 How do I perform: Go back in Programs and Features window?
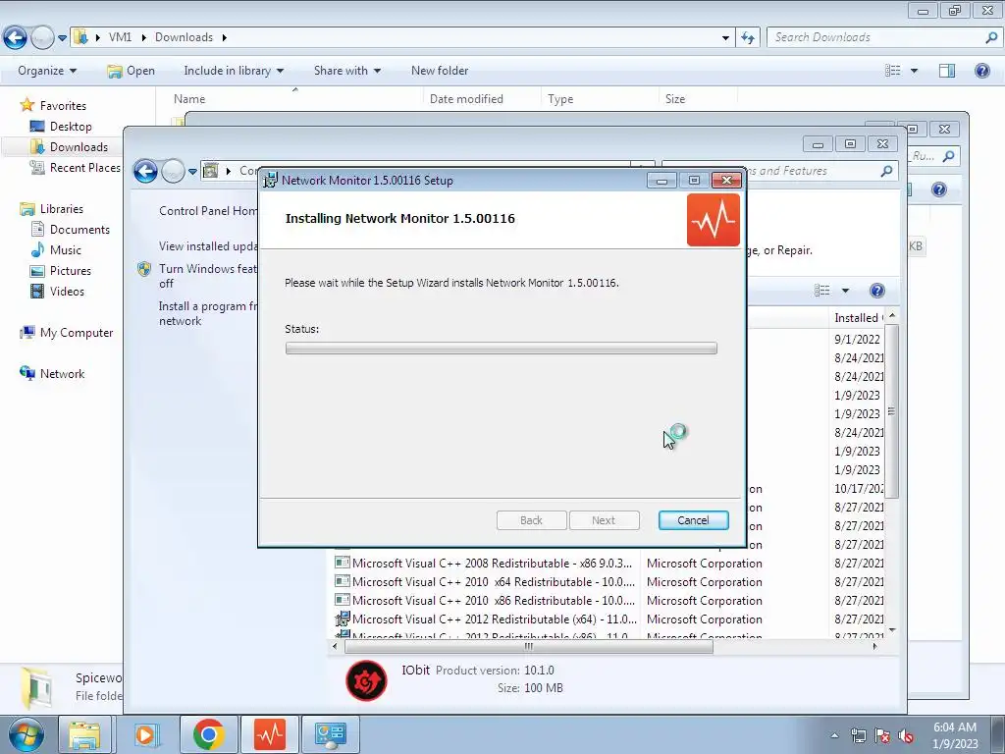[145, 171]
